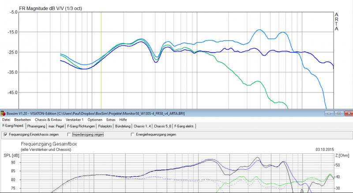Click the ARTA vertical label

[337, 22]
